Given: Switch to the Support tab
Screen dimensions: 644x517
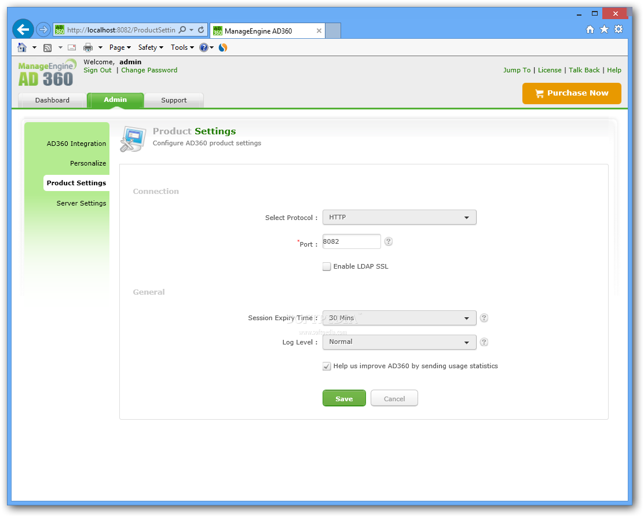Looking at the screenshot, I should click(x=174, y=100).
